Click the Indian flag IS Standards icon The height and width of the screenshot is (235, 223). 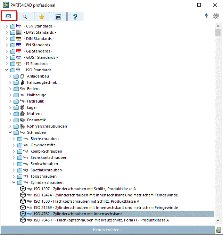tap(19, 64)
